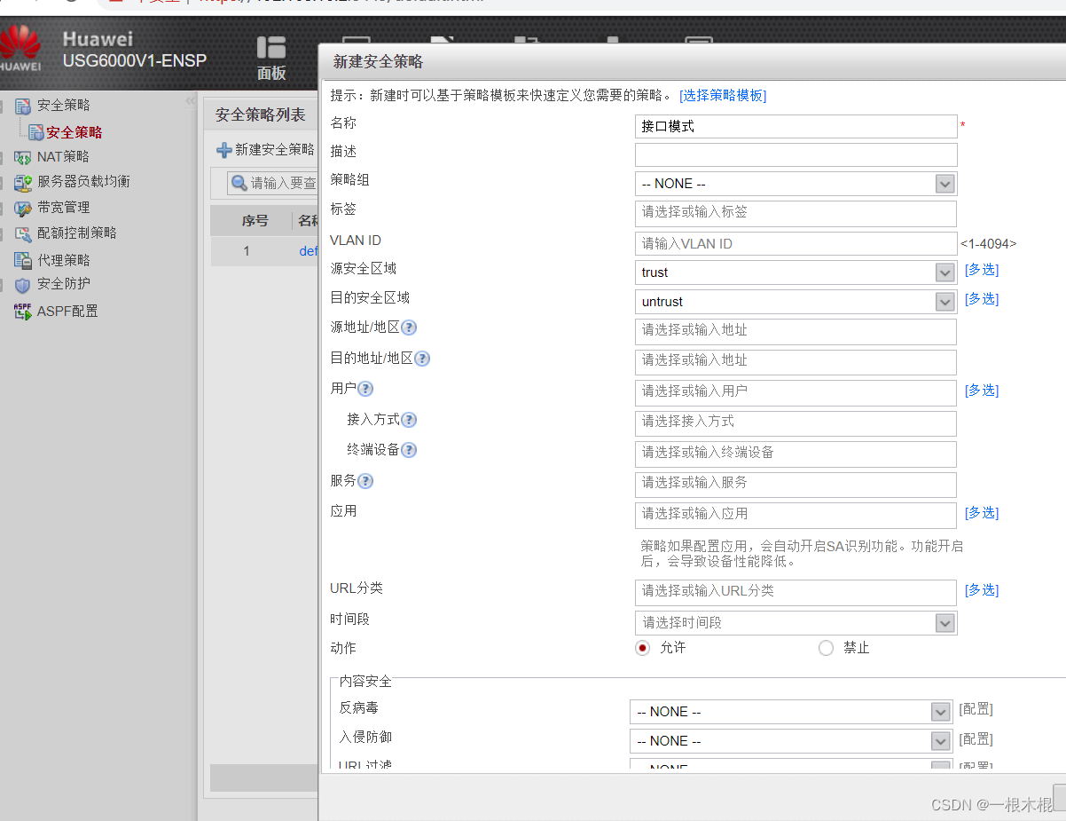Screen dimensions: 1066x821
Task: Click 多选 link beside URL分类 field
Action: [x=982, y=590]
